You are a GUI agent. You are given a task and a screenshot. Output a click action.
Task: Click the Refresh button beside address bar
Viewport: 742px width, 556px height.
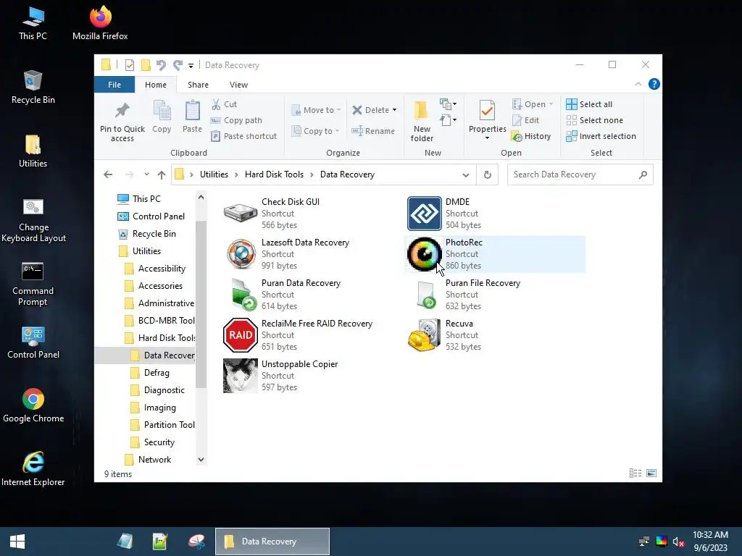[x=488, y=174]
